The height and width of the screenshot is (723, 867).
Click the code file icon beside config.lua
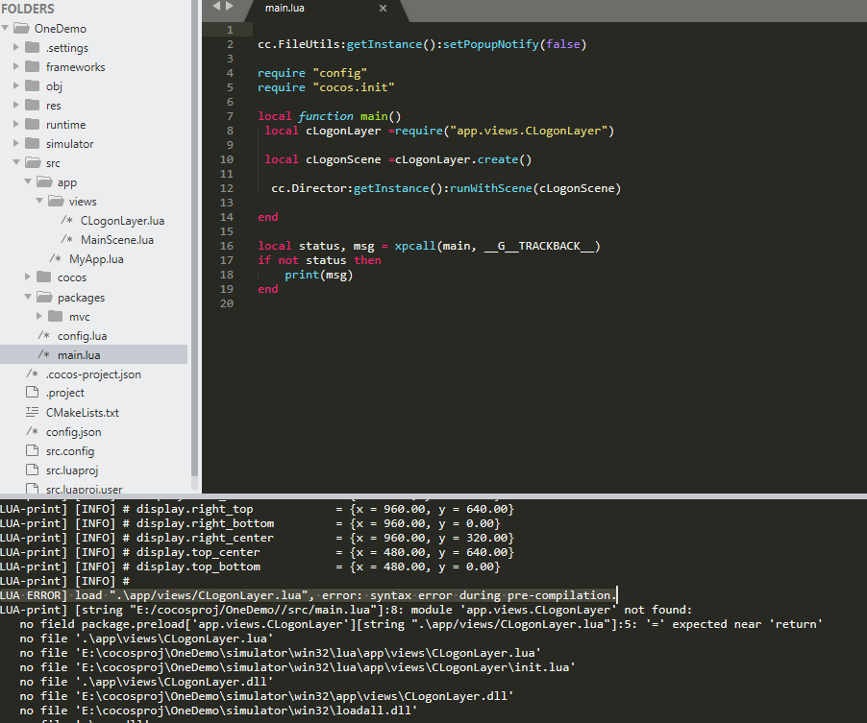point(43,335)
